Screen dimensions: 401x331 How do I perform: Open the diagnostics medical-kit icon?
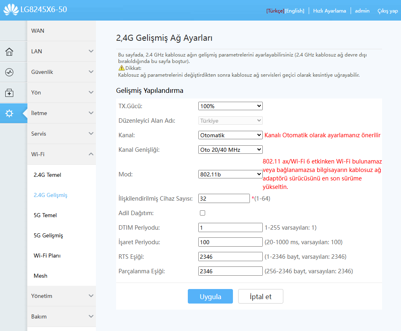9,93
